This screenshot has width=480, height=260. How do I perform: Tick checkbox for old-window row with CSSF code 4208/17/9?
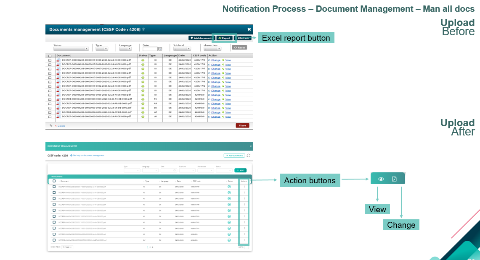pyautogui.click(x=50, y=60)
